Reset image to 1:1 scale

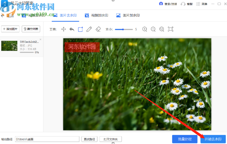[x=162, y=29]
